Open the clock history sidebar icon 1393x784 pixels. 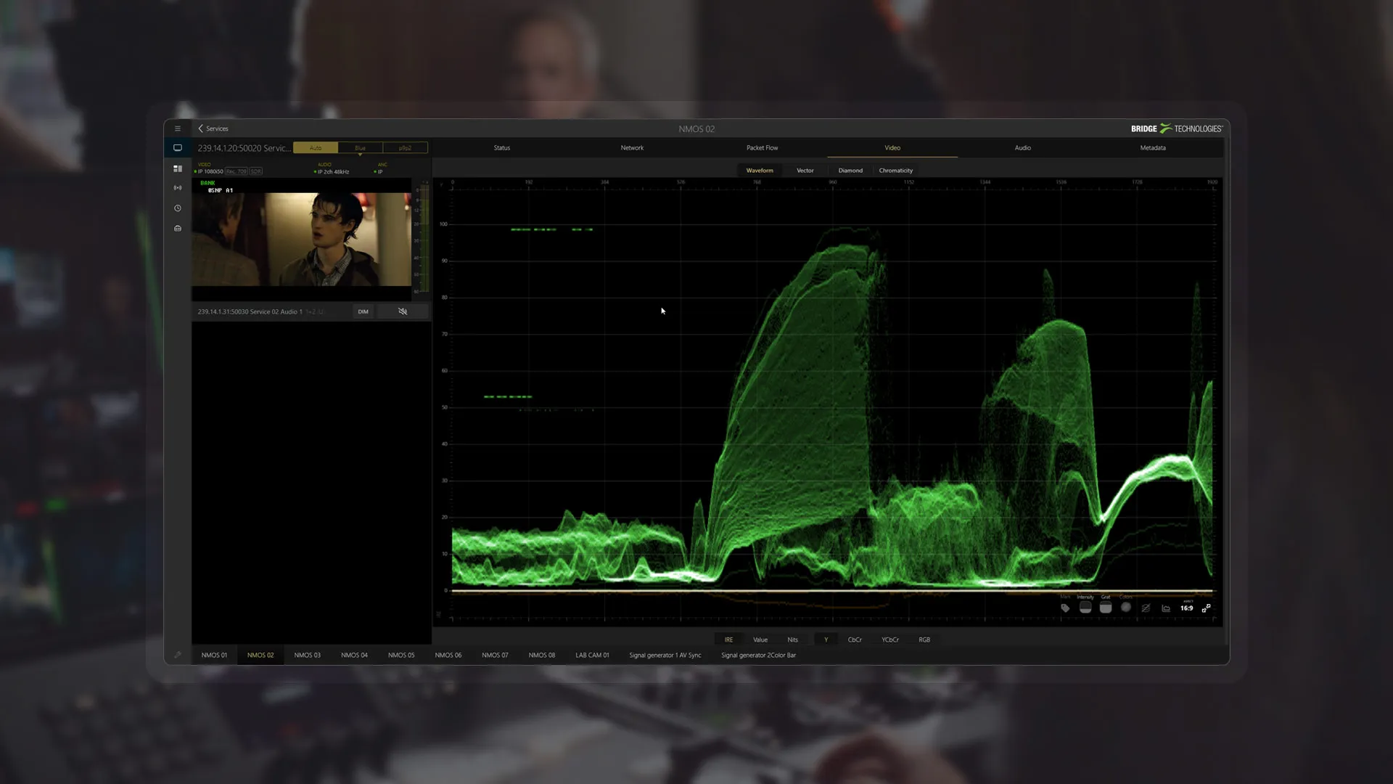177,208
